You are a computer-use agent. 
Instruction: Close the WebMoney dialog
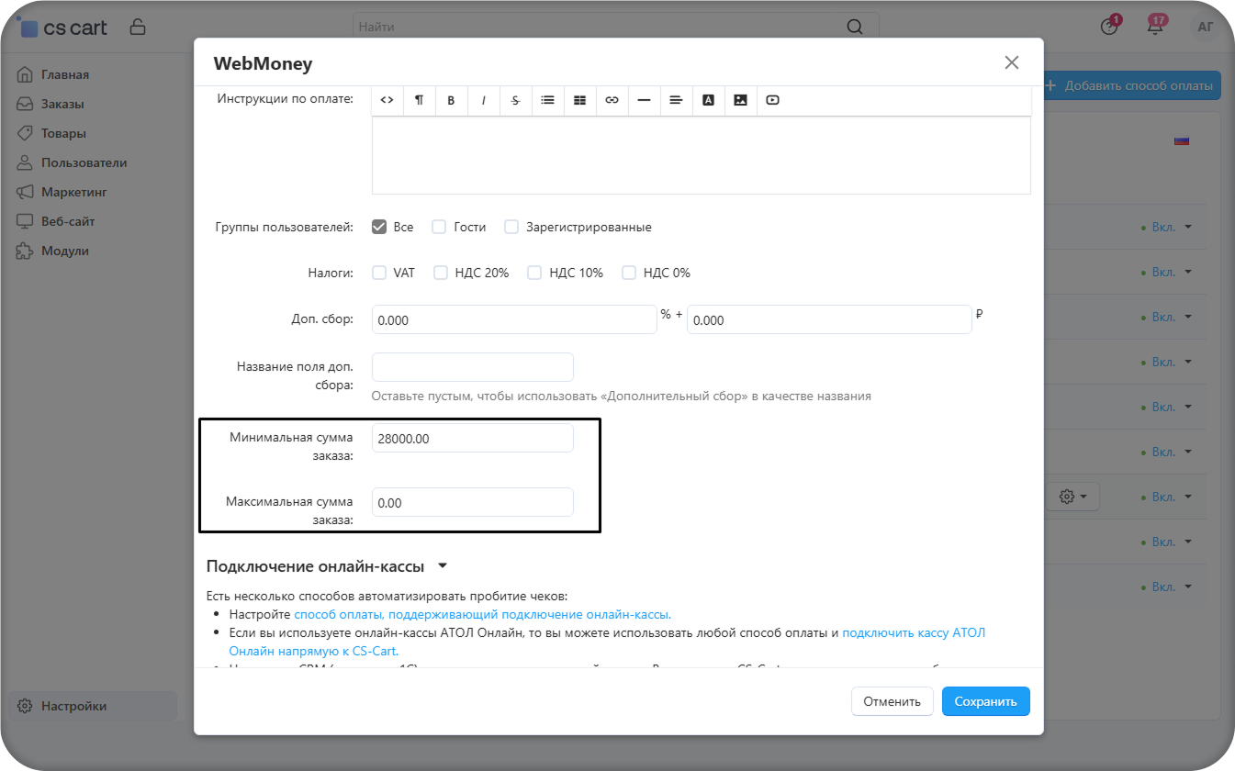click(x=1011, y=62)
